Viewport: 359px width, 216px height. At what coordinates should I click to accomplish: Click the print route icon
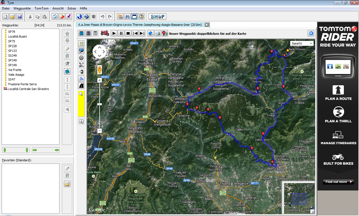pos(158,33)
